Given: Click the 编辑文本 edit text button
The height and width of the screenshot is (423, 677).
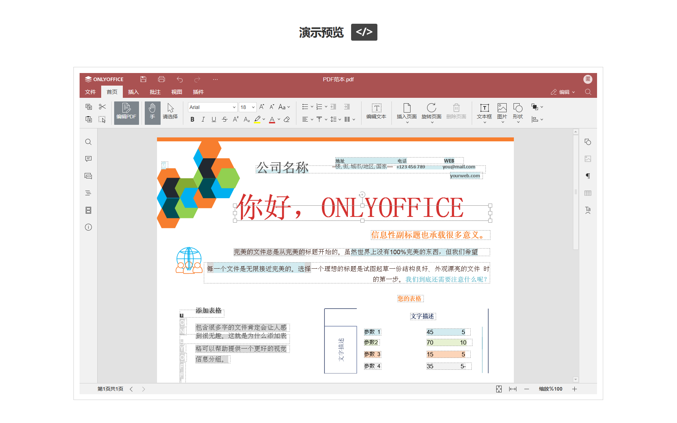Looking at the screenshot, I should click(376, 112).
